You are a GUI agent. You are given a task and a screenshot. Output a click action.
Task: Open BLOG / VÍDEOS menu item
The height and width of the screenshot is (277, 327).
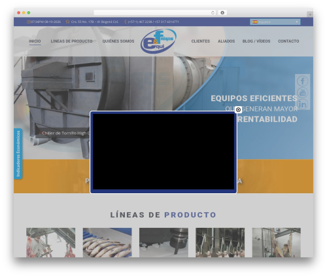pyautogui.click(x=256, y=41)
